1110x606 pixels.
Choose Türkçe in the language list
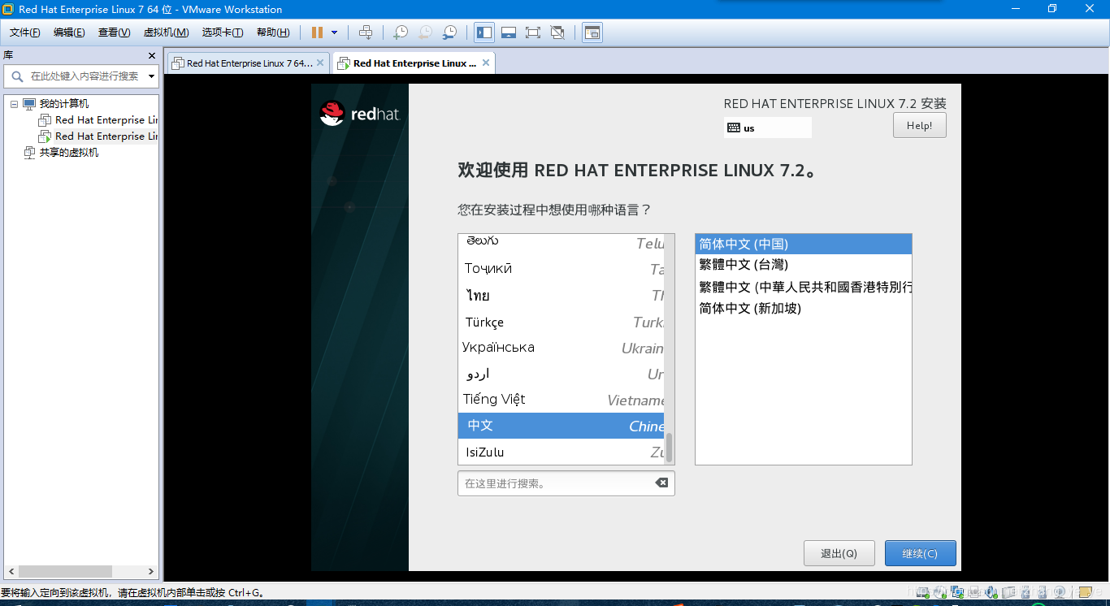point(561,322)
